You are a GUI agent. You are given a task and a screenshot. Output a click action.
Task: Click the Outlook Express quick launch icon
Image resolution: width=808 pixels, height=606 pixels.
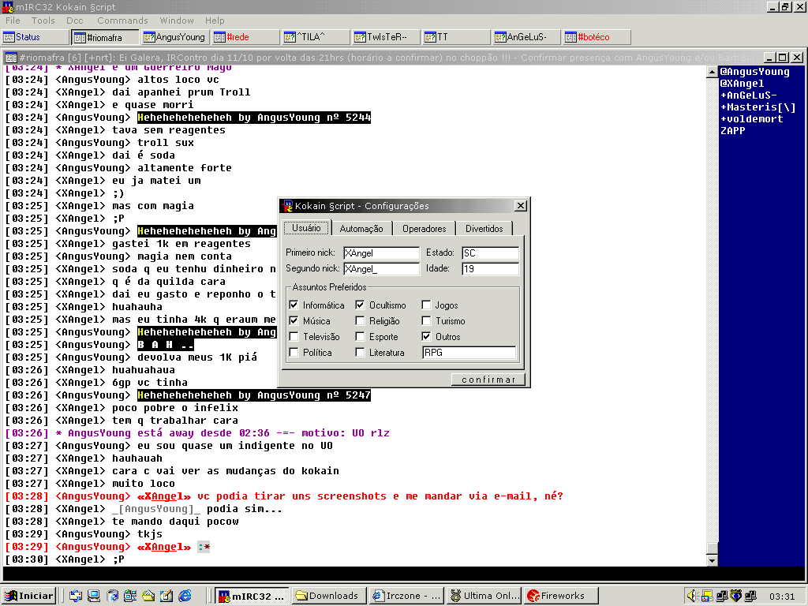(x=76, y=596)
